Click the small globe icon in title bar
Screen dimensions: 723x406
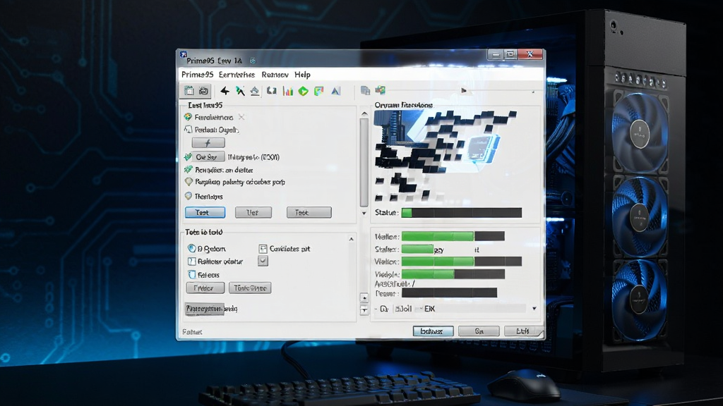pos(253,61)
